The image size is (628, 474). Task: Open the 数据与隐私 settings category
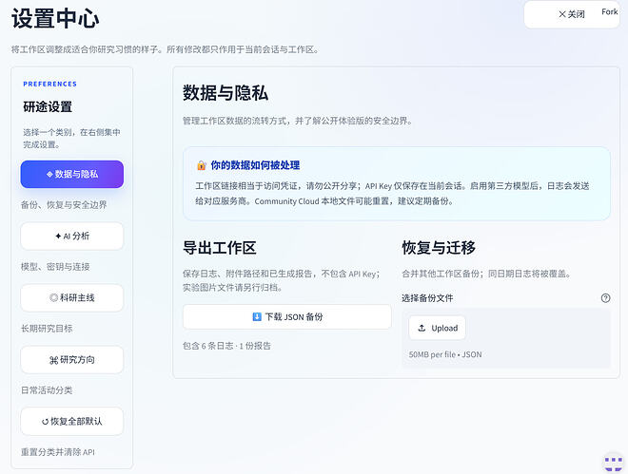click(72, 174)
